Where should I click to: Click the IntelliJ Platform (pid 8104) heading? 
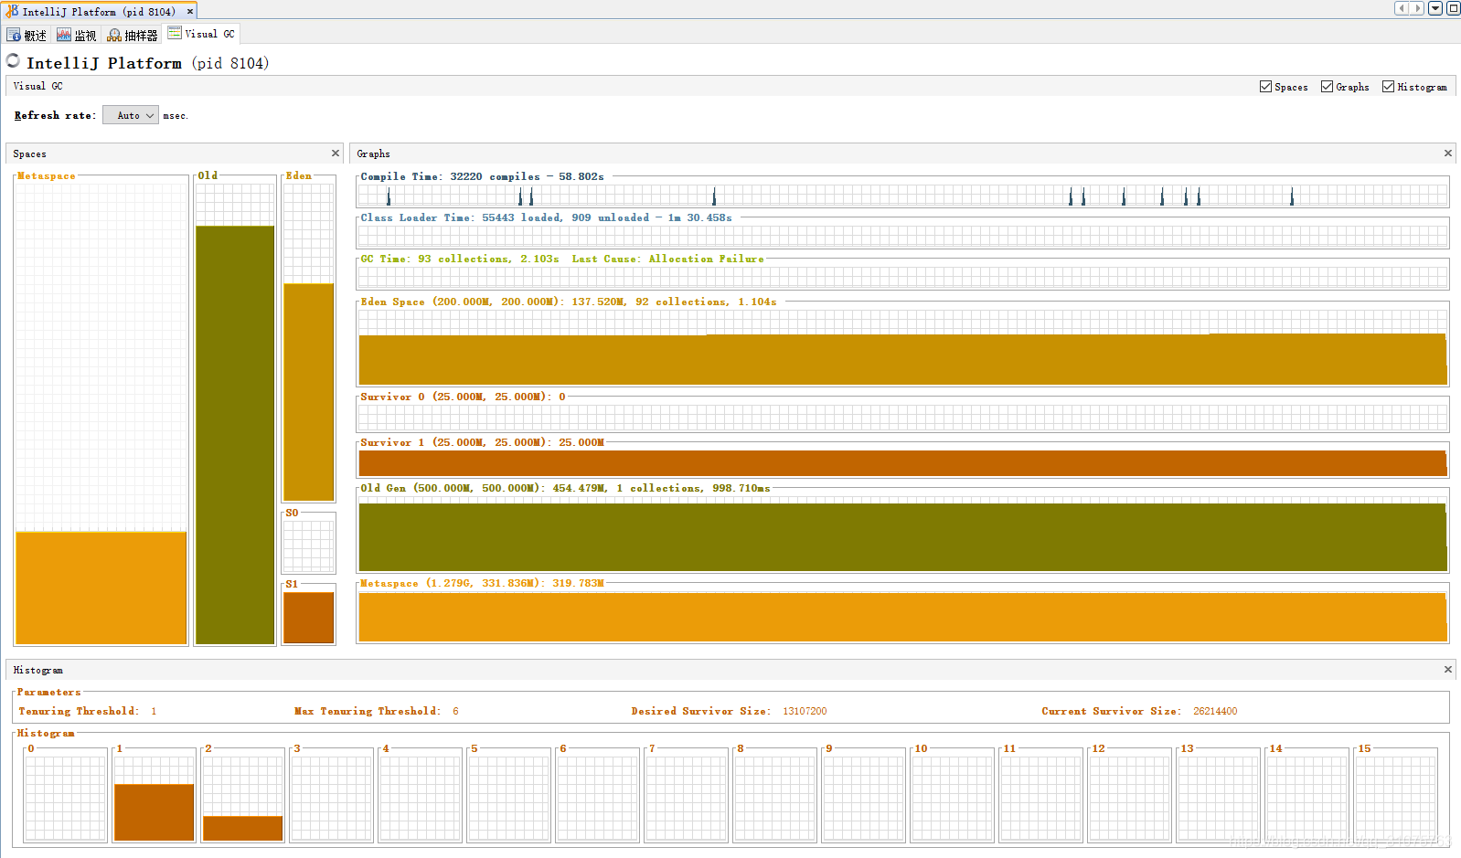(147, 63)
